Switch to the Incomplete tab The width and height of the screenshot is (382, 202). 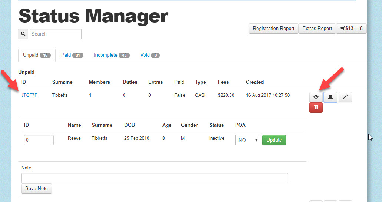tap(112, 55)
